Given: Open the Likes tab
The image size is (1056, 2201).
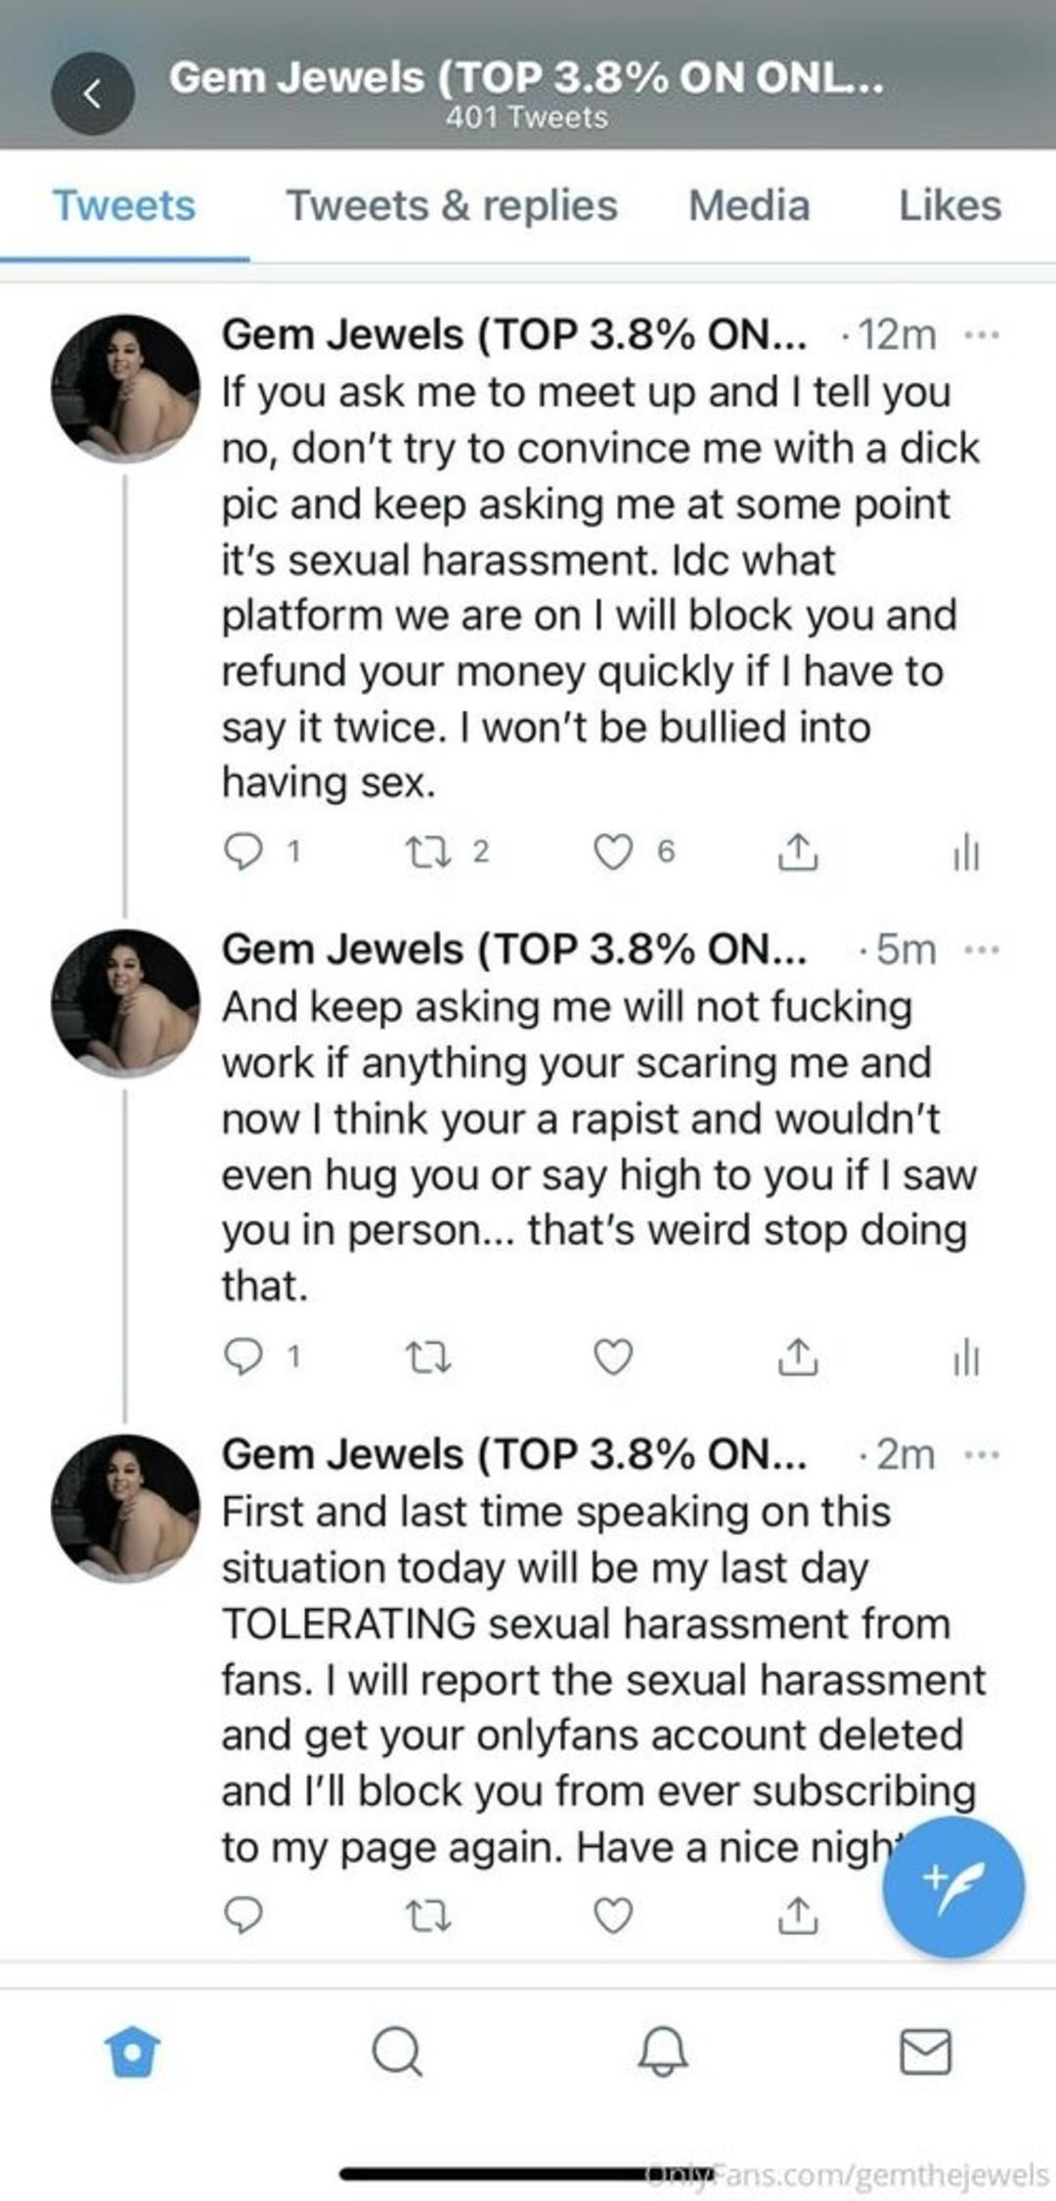Looking at the screenshot, I should click(x=949, y=206).
